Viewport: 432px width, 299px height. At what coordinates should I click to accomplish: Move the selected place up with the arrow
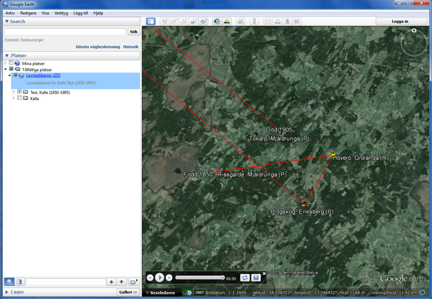pyautogui.click(x=111, y=282)
